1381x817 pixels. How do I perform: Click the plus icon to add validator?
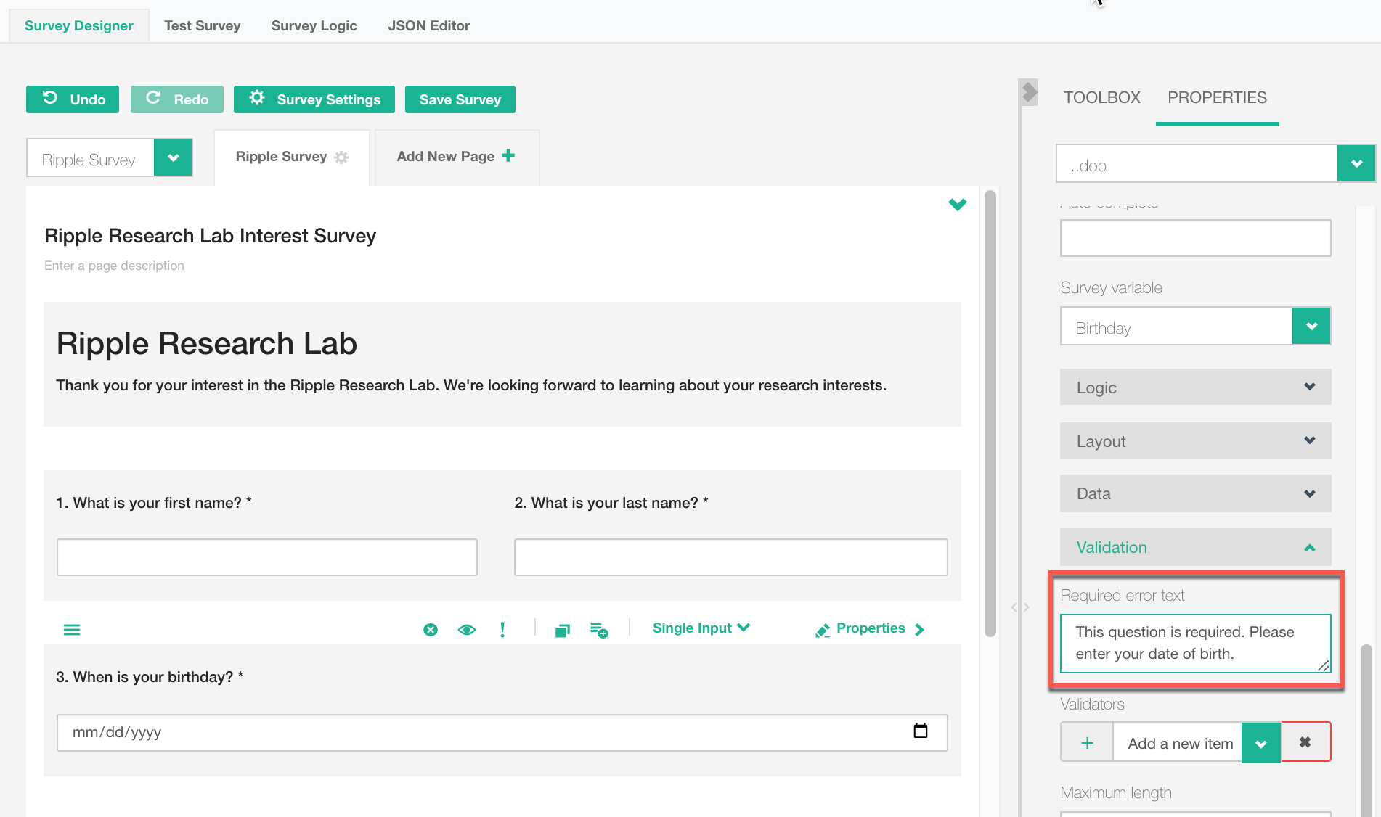[1087, 743]
